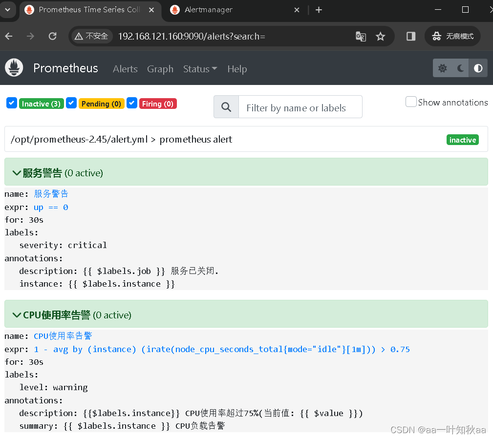This screenshot has height=439, width=493.
Task: Open a new tab with plus icon
Action: (x=319, y=10)
